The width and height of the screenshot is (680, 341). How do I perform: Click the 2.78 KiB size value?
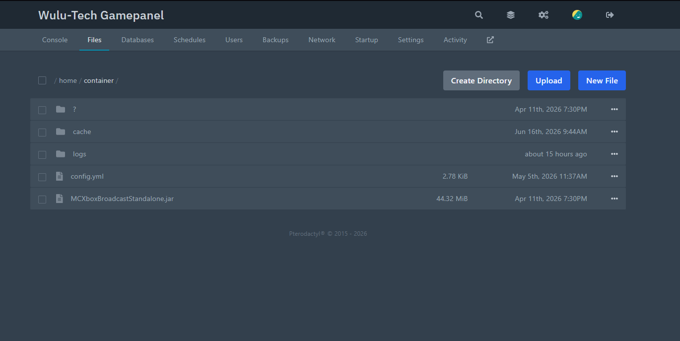tap(455, 176)
